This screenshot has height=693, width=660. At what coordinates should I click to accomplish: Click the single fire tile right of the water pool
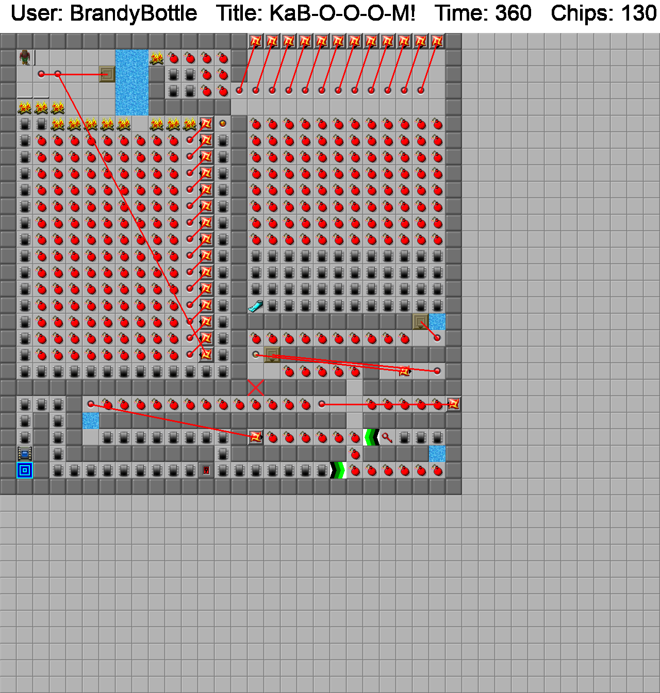click(157, 58)
